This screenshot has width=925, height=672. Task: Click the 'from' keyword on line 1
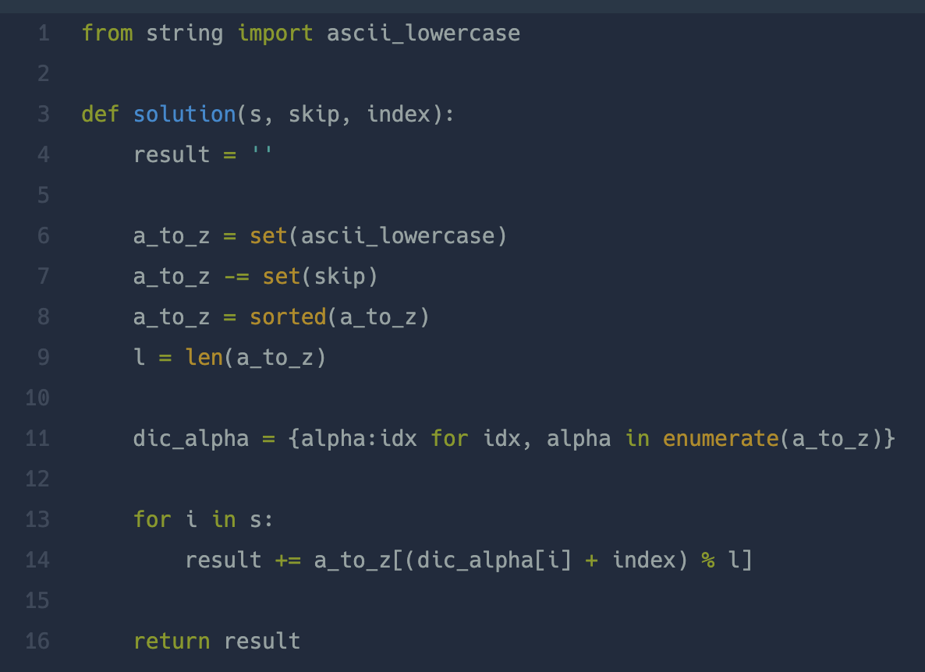(x=107, y=34)
